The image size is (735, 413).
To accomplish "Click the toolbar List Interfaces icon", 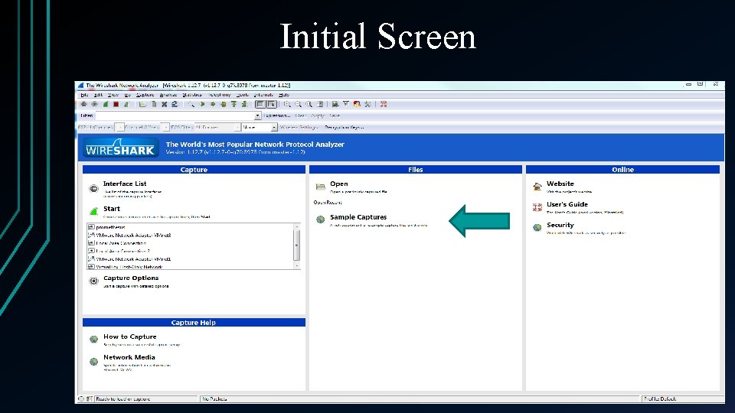I will [84, 105].
